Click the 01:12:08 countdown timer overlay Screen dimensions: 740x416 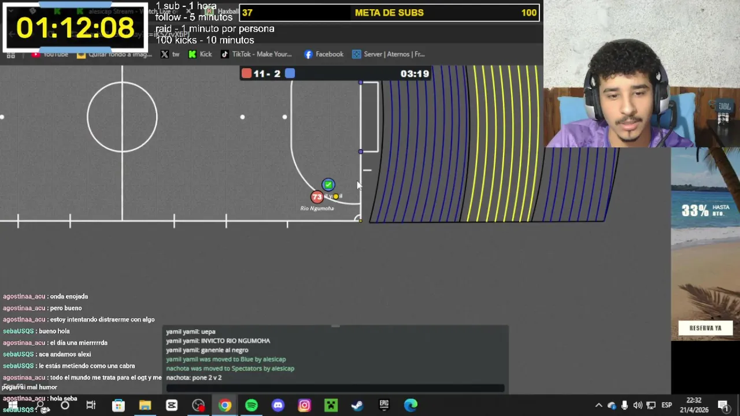75,28
